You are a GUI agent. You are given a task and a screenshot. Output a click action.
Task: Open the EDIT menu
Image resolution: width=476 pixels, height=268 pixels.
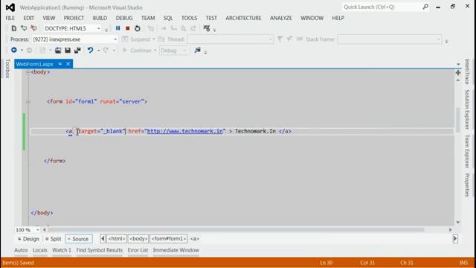point(29,18)
